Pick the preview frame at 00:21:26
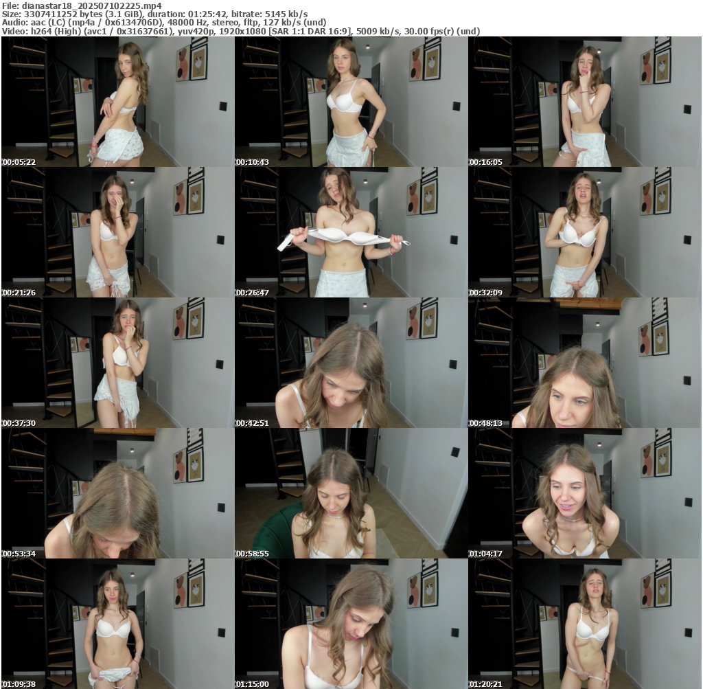 (x=117, y=232)
